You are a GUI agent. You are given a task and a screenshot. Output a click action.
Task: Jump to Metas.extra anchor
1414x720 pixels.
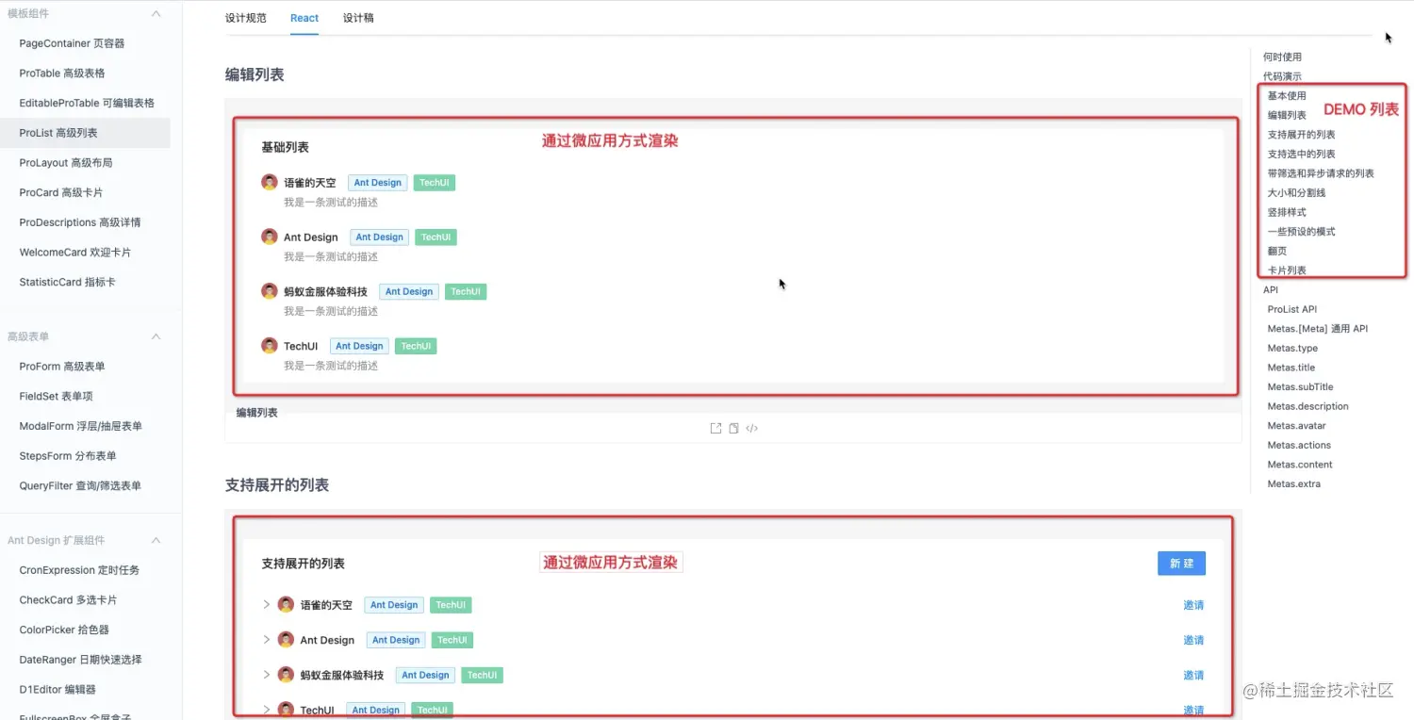click(x=1294, y=483)
